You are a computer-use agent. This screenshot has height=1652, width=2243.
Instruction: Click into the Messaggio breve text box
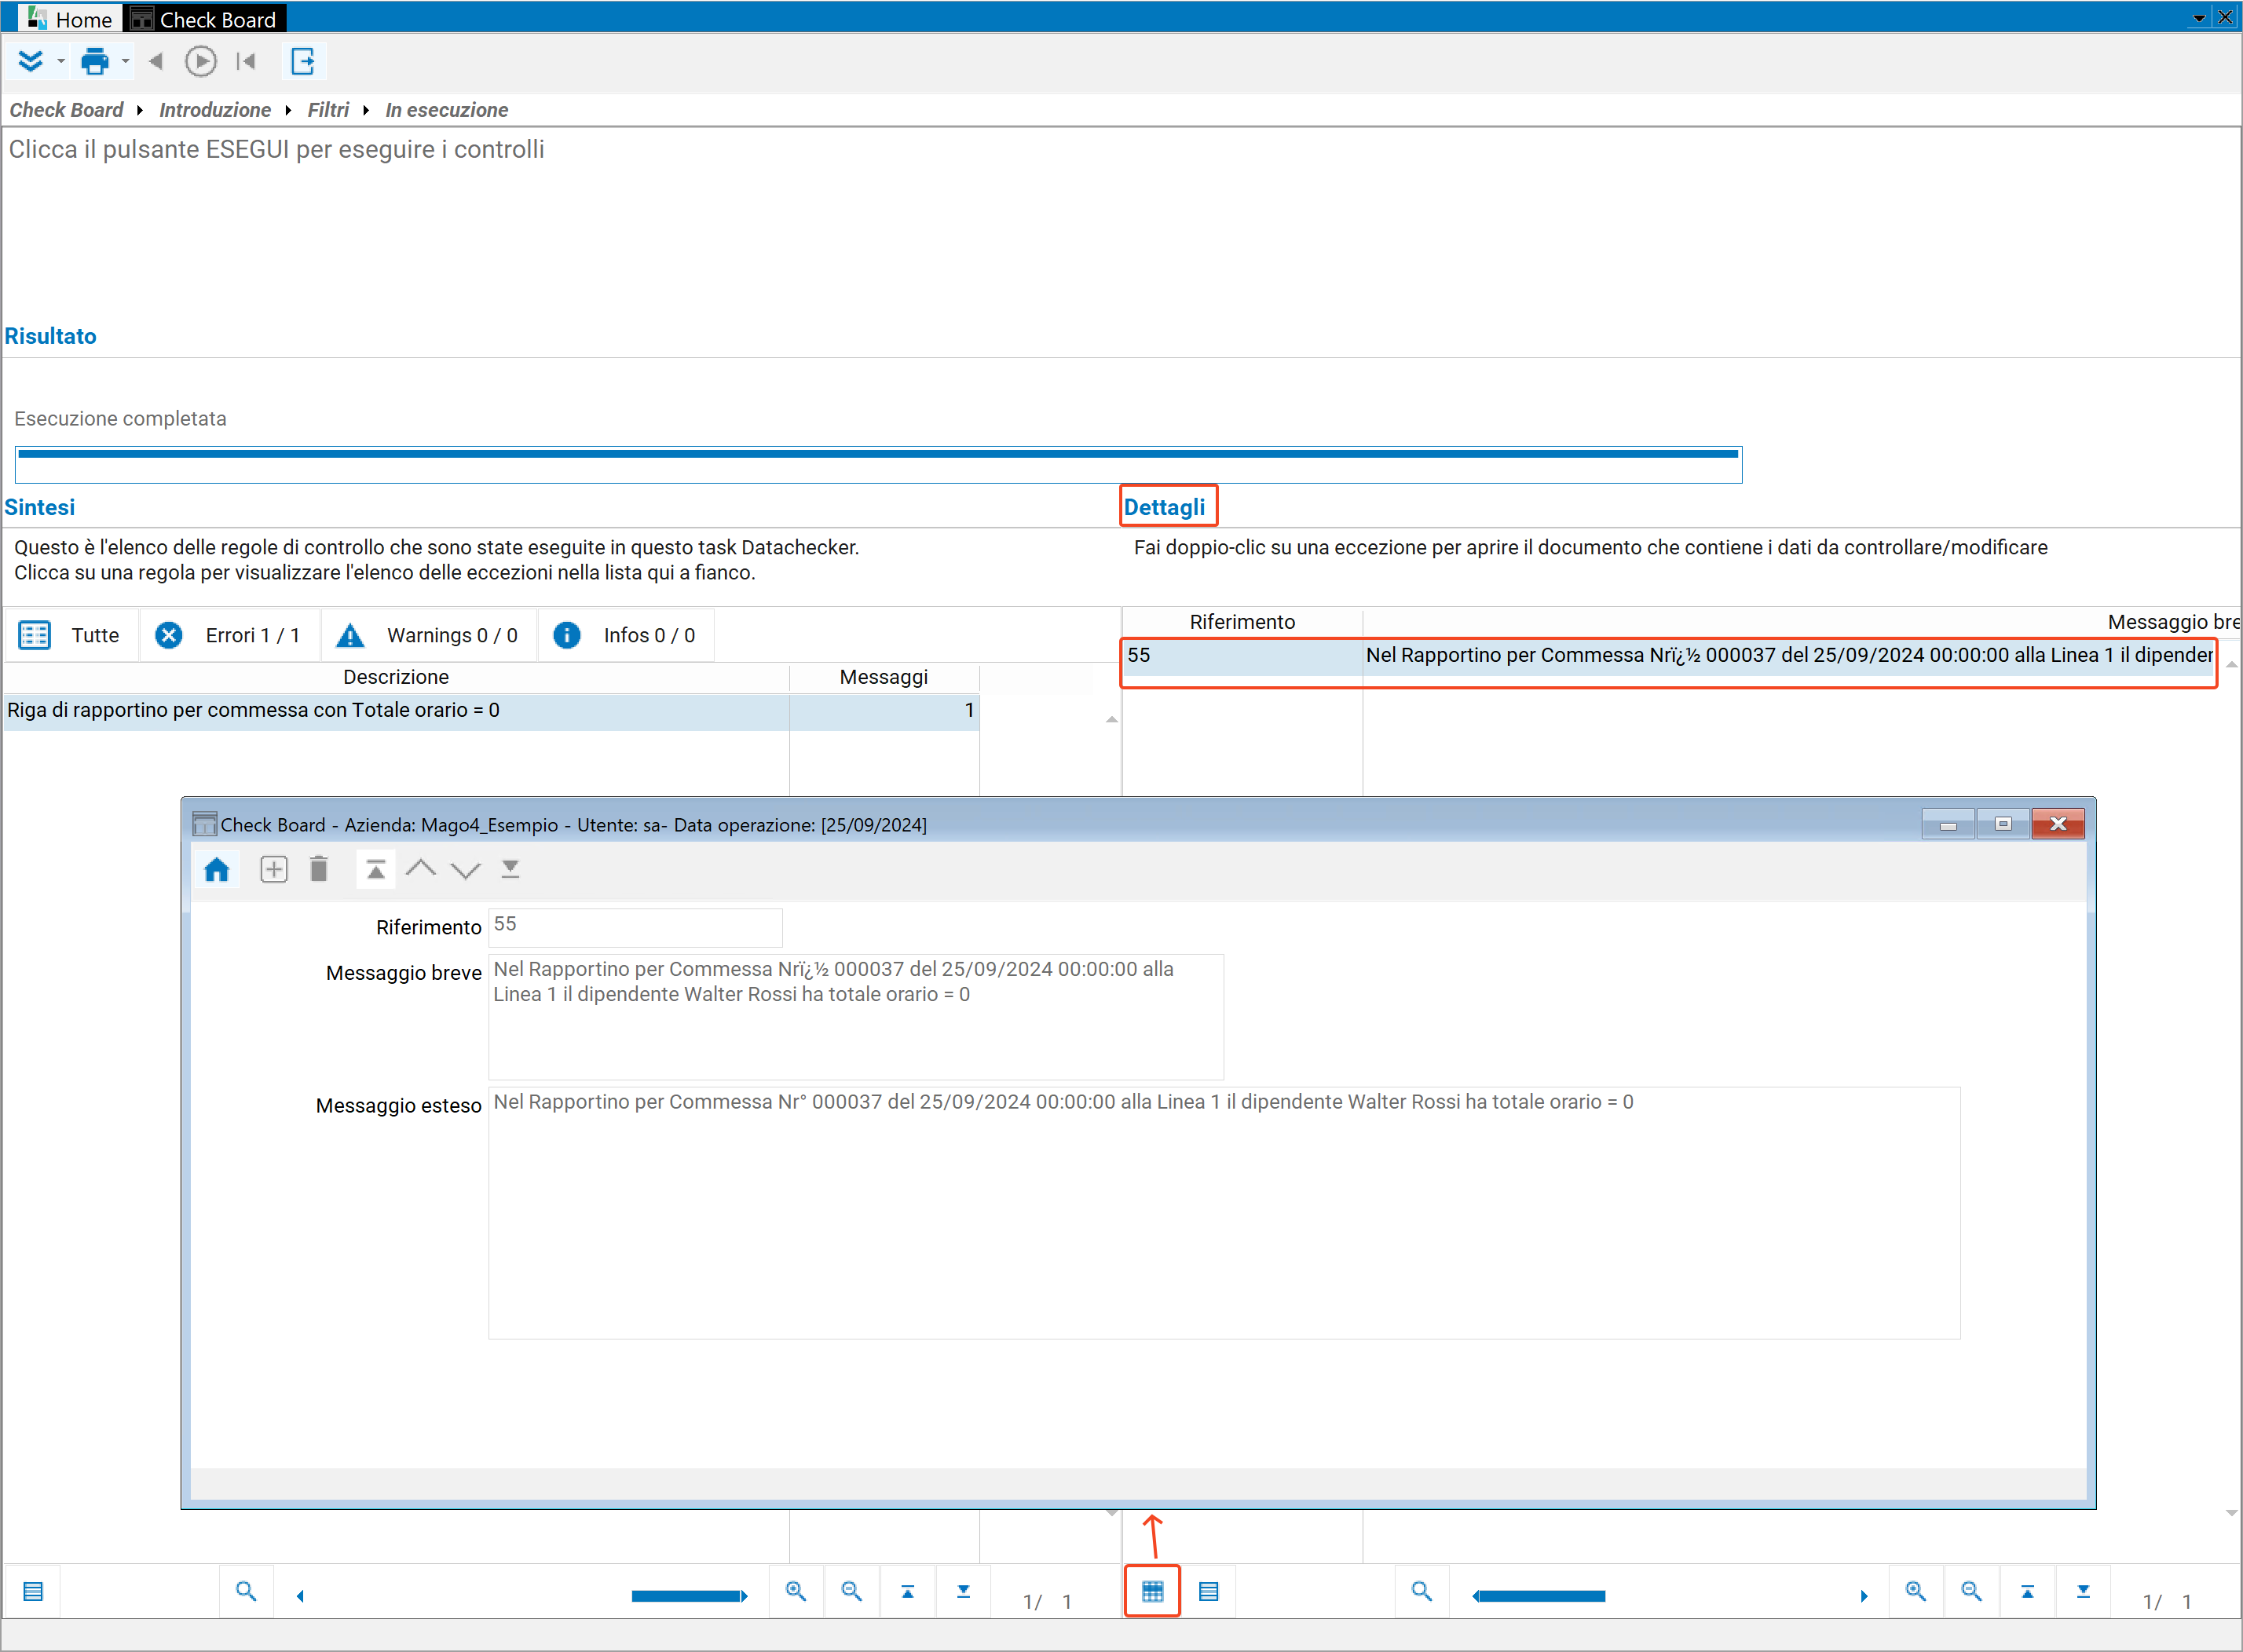pos(856,1017)
